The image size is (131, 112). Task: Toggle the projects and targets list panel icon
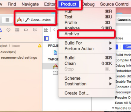point(46,38)
